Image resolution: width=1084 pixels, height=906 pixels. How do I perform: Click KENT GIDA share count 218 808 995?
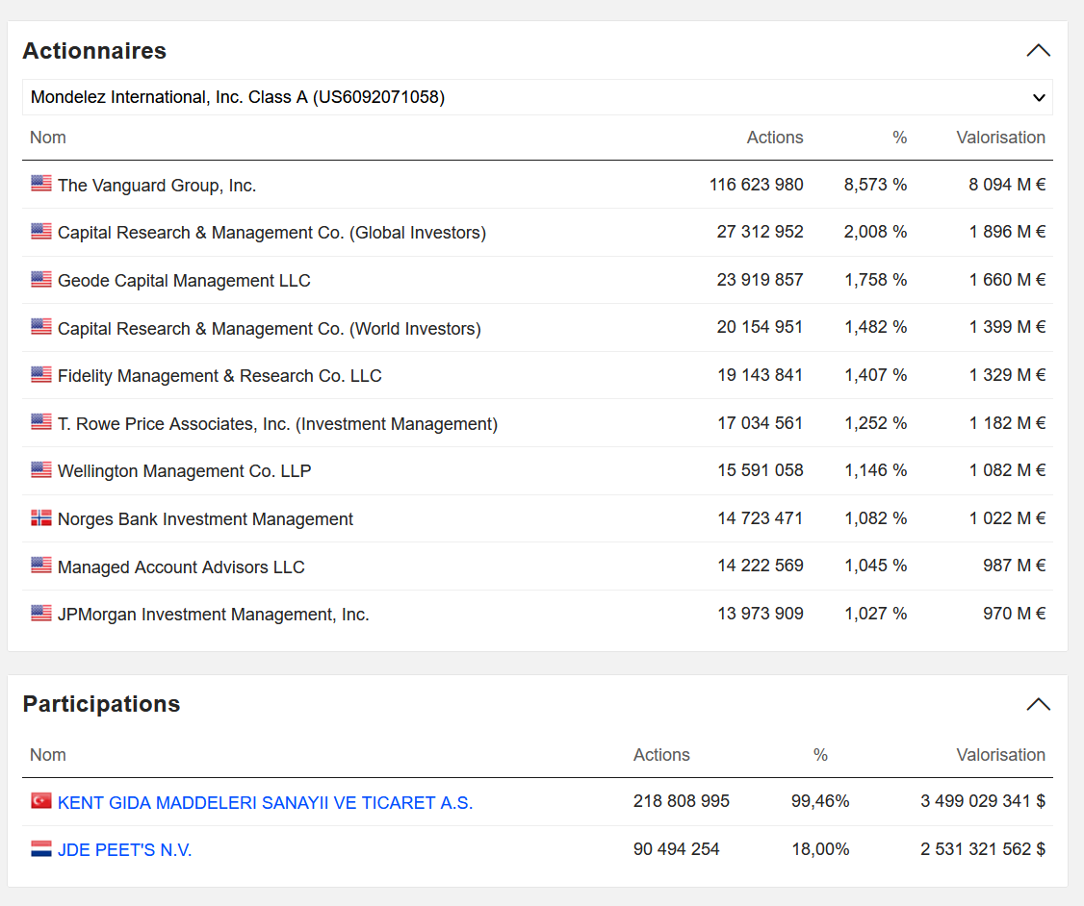(x=681, y=801)
